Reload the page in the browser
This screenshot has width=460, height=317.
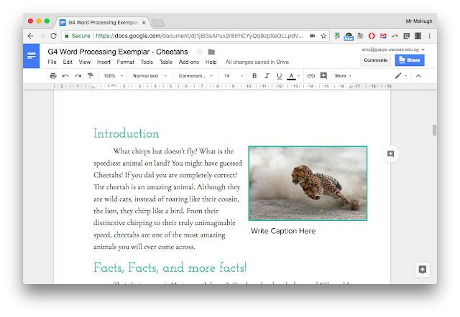[53, 36]
